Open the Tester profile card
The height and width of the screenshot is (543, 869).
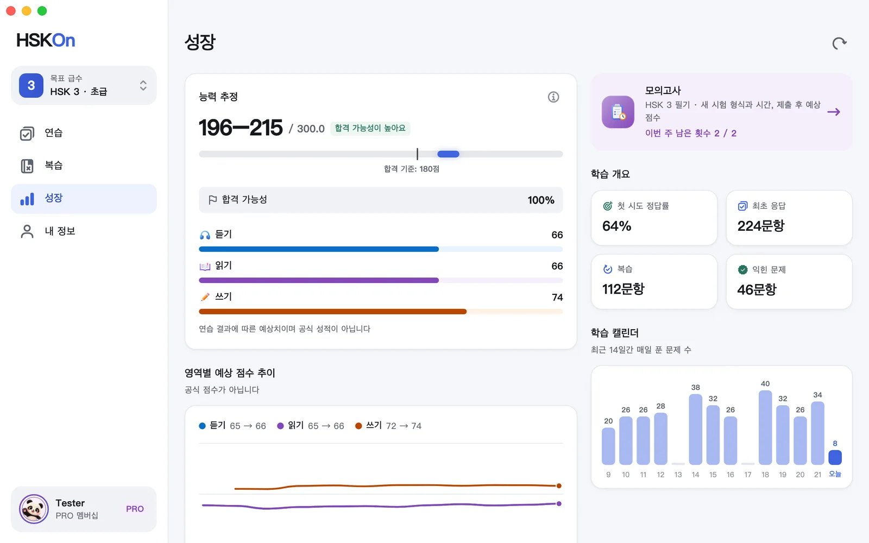pyautogui.click(x=84, y=509)
